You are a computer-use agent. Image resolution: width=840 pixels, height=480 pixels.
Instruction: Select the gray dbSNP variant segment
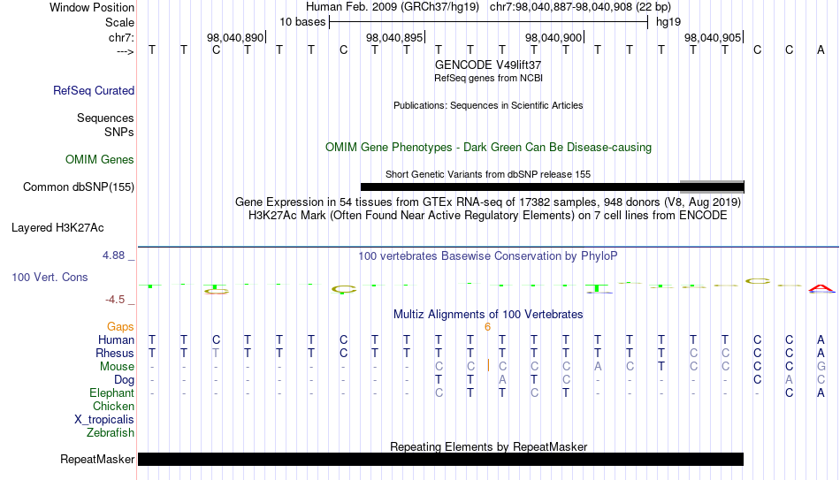click(712, 187)
